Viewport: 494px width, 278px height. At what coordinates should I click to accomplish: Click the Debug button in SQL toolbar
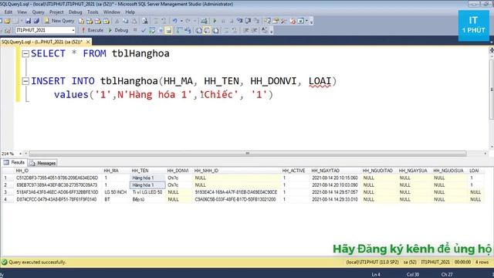[118, 30]
